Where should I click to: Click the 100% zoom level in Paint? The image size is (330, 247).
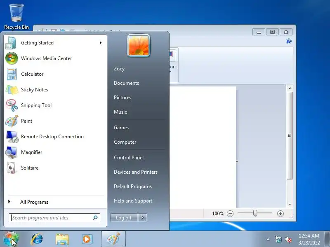[x=218, y=214]
